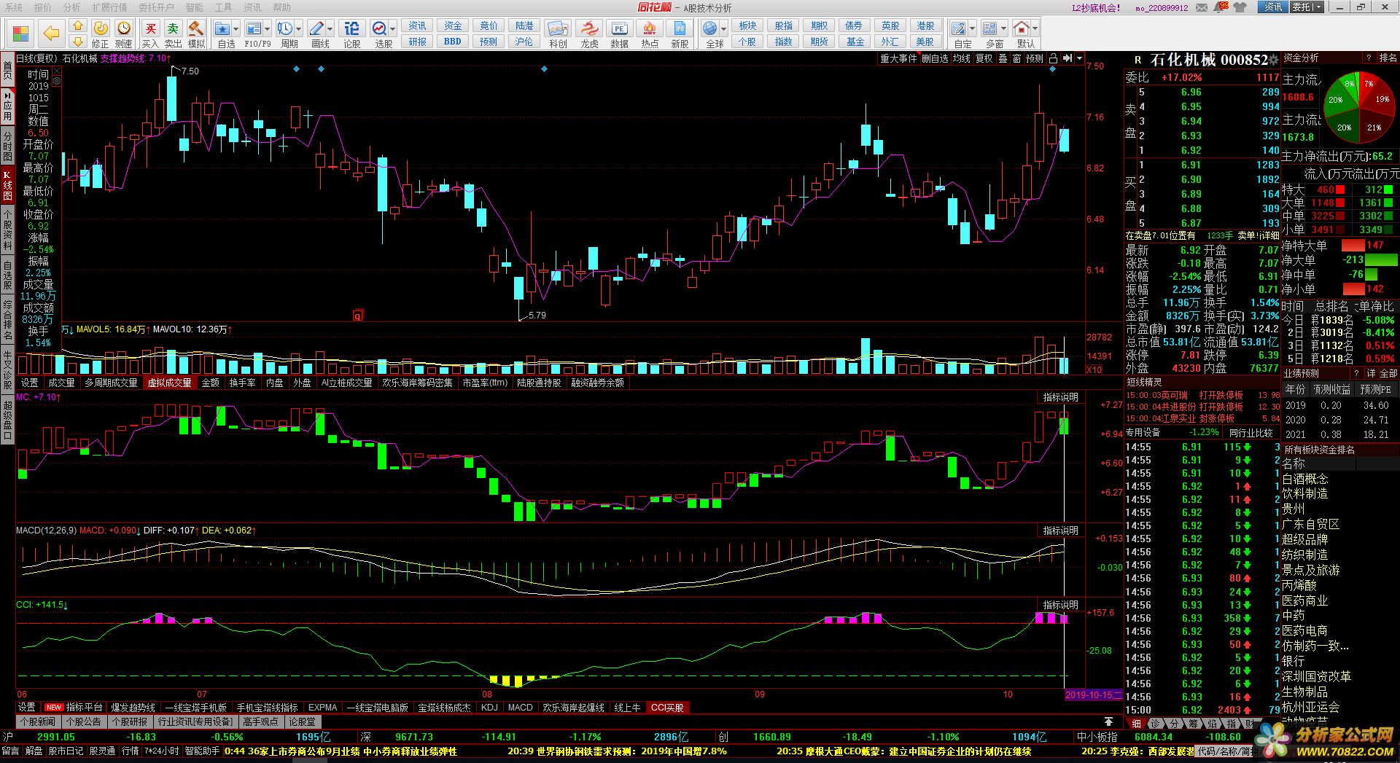This screenshot has width=1400, height=763.
Task: Open the 扩展行情 menu
Action: tap(109, 7)
